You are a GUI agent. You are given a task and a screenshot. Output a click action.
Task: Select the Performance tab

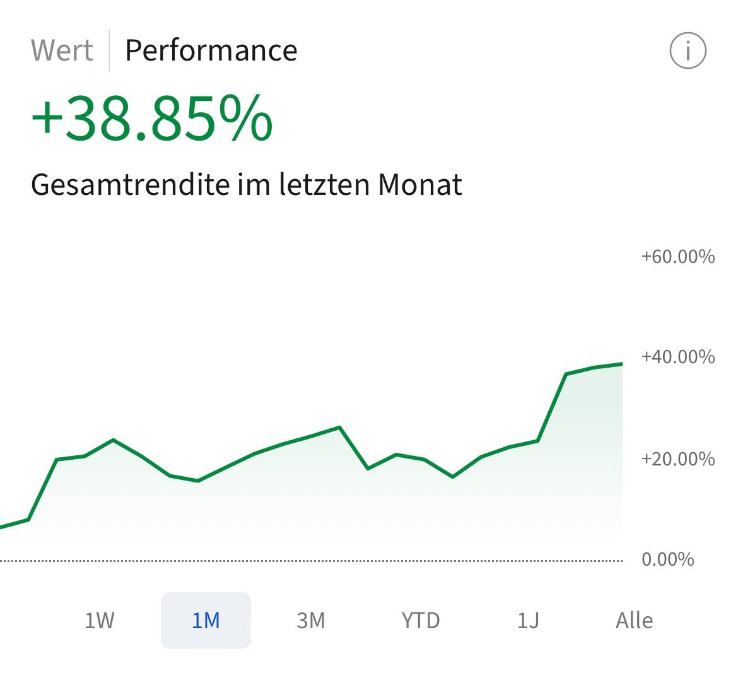211,50
